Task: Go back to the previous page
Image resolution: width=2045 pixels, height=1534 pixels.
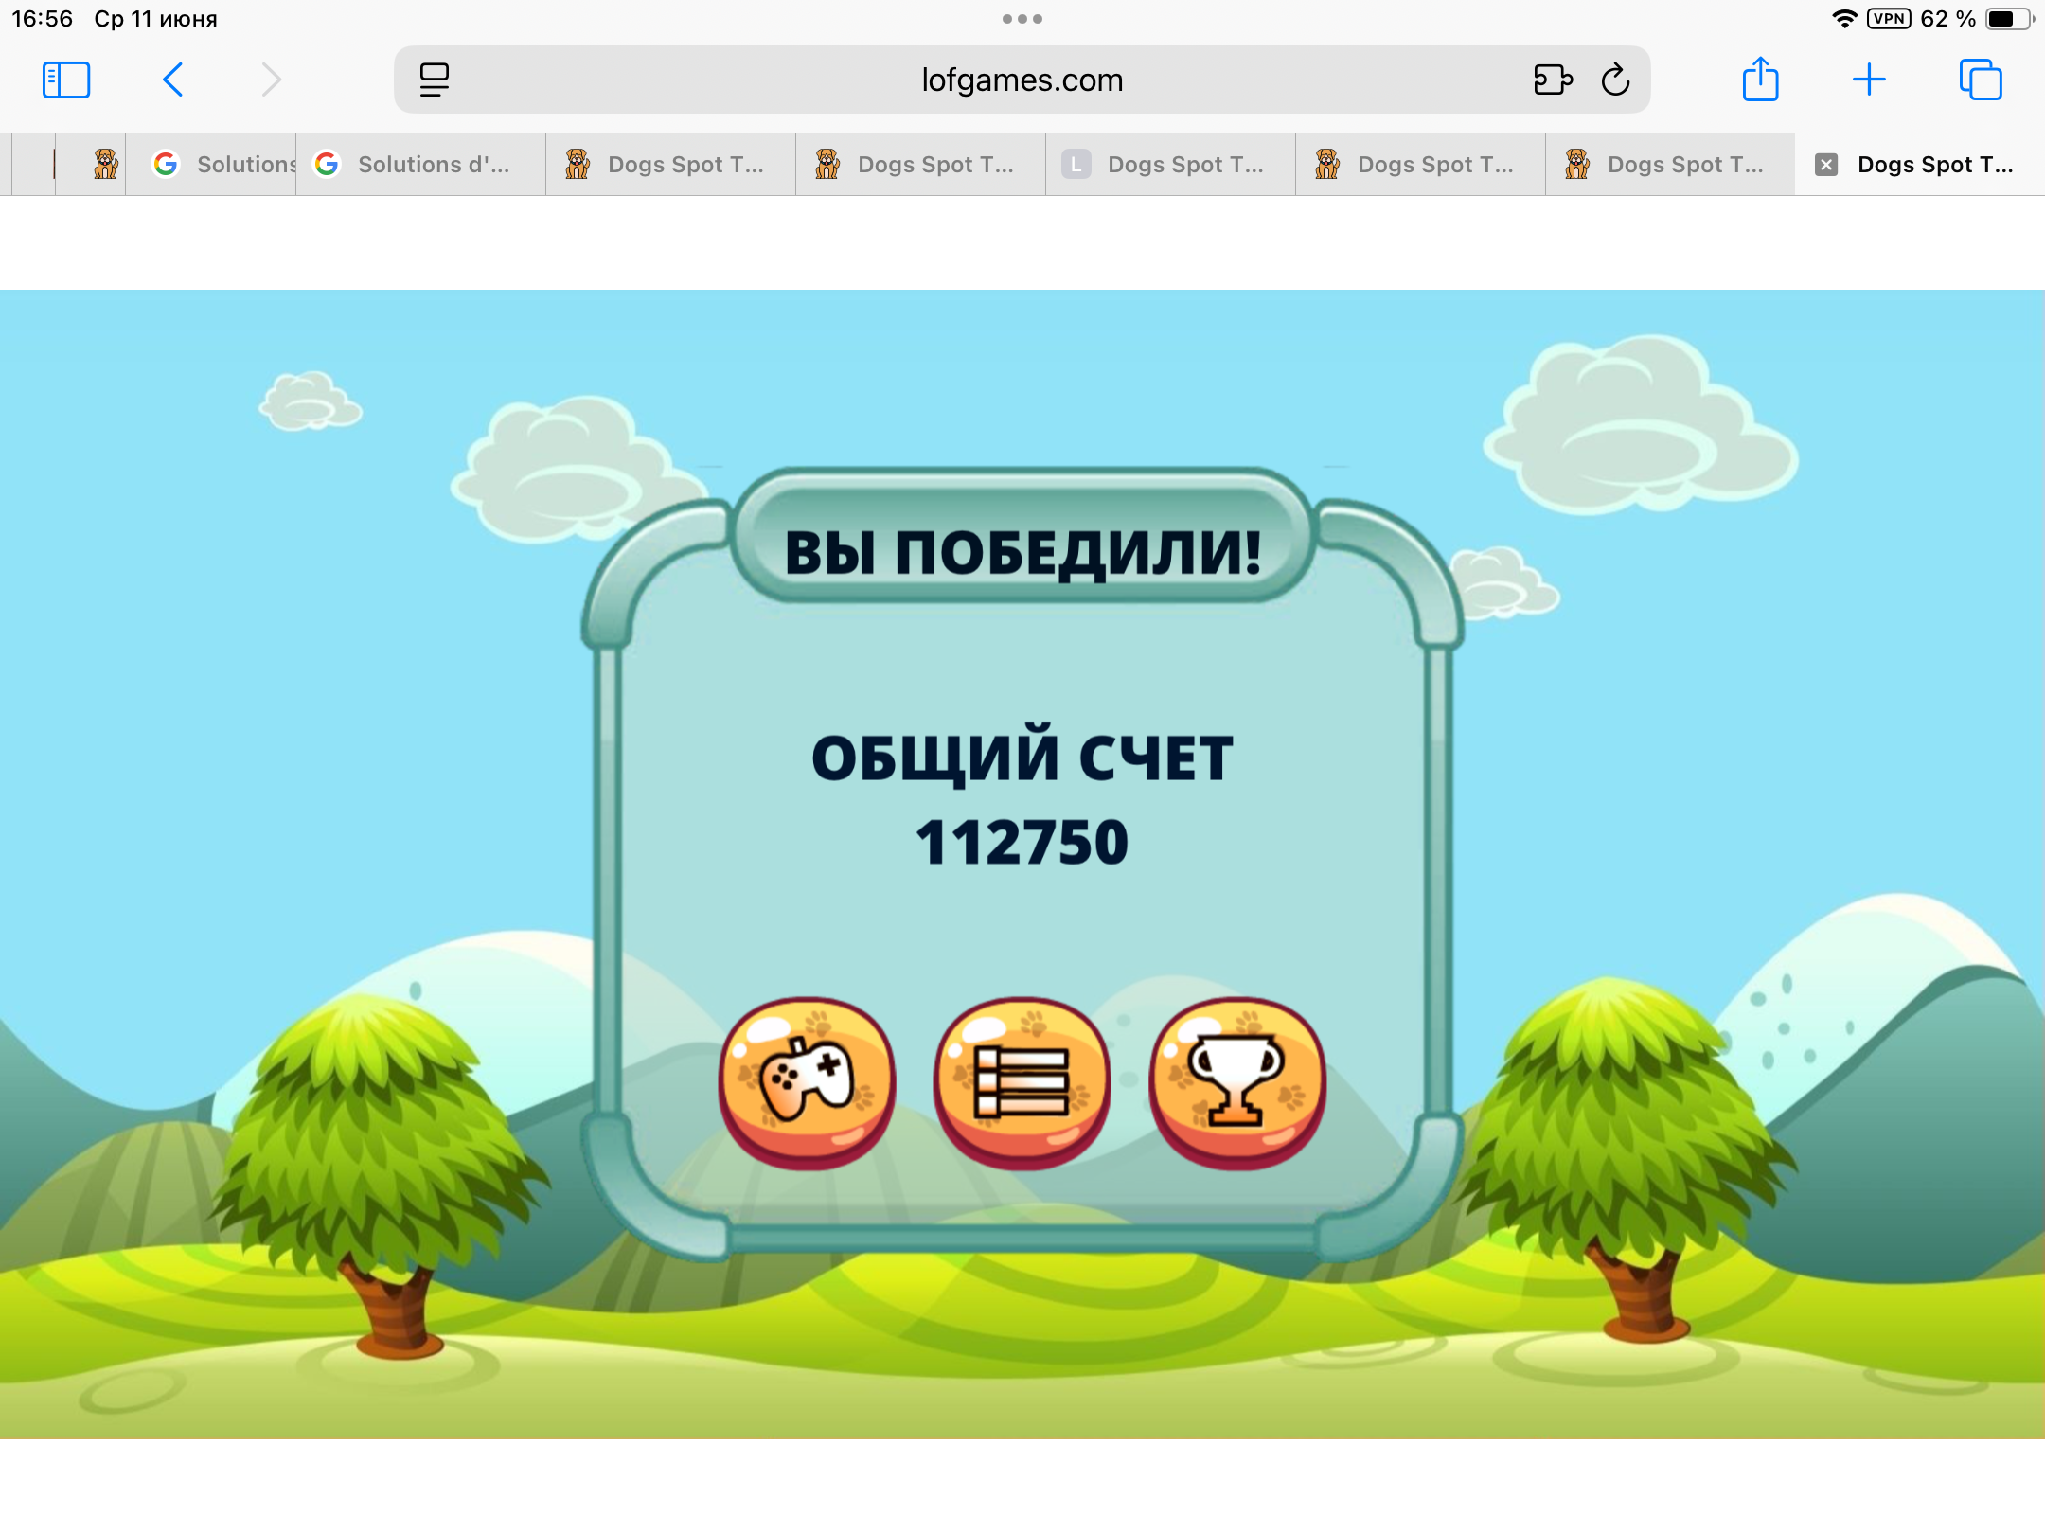Action: pyautogui.click(x=172, y=80)
